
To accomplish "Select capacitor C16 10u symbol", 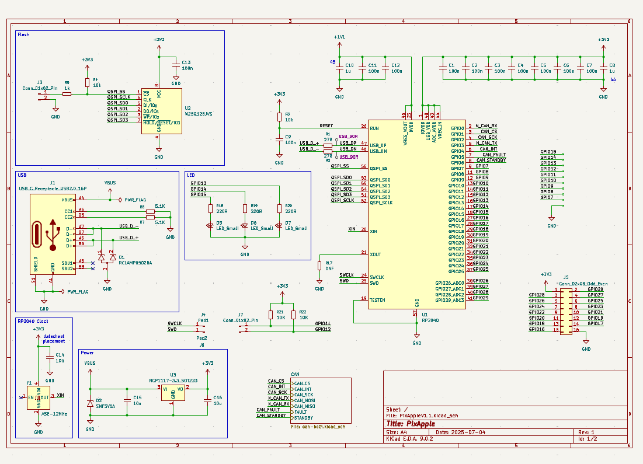I will click(207, 400).
